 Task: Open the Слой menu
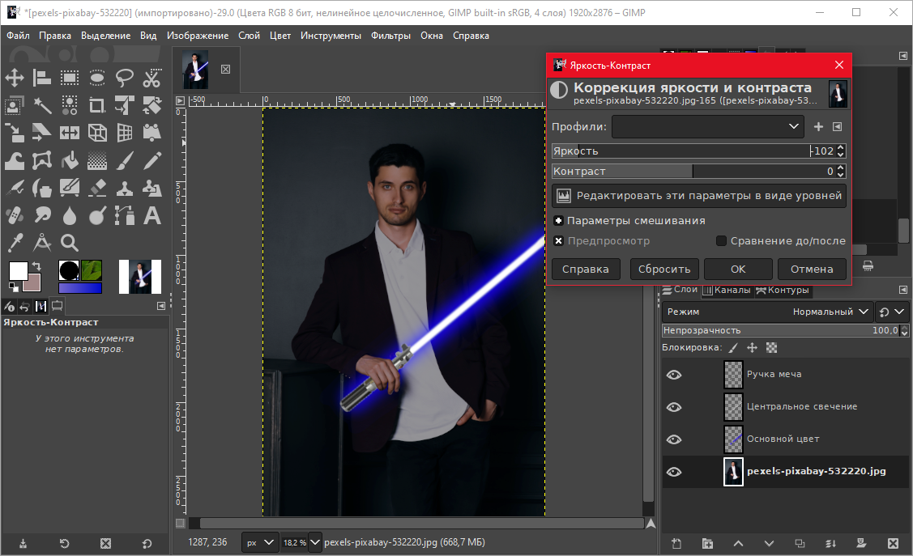pos(249,36)
